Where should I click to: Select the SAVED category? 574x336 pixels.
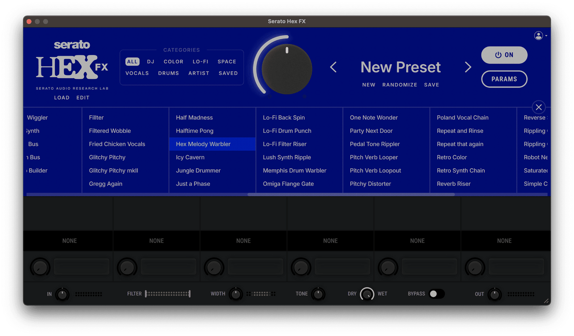click(228, 73)
